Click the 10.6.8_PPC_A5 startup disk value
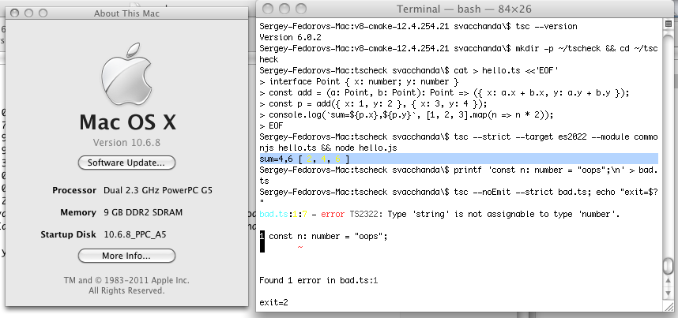The image size is (678, 318). click(x=135, y=234)
